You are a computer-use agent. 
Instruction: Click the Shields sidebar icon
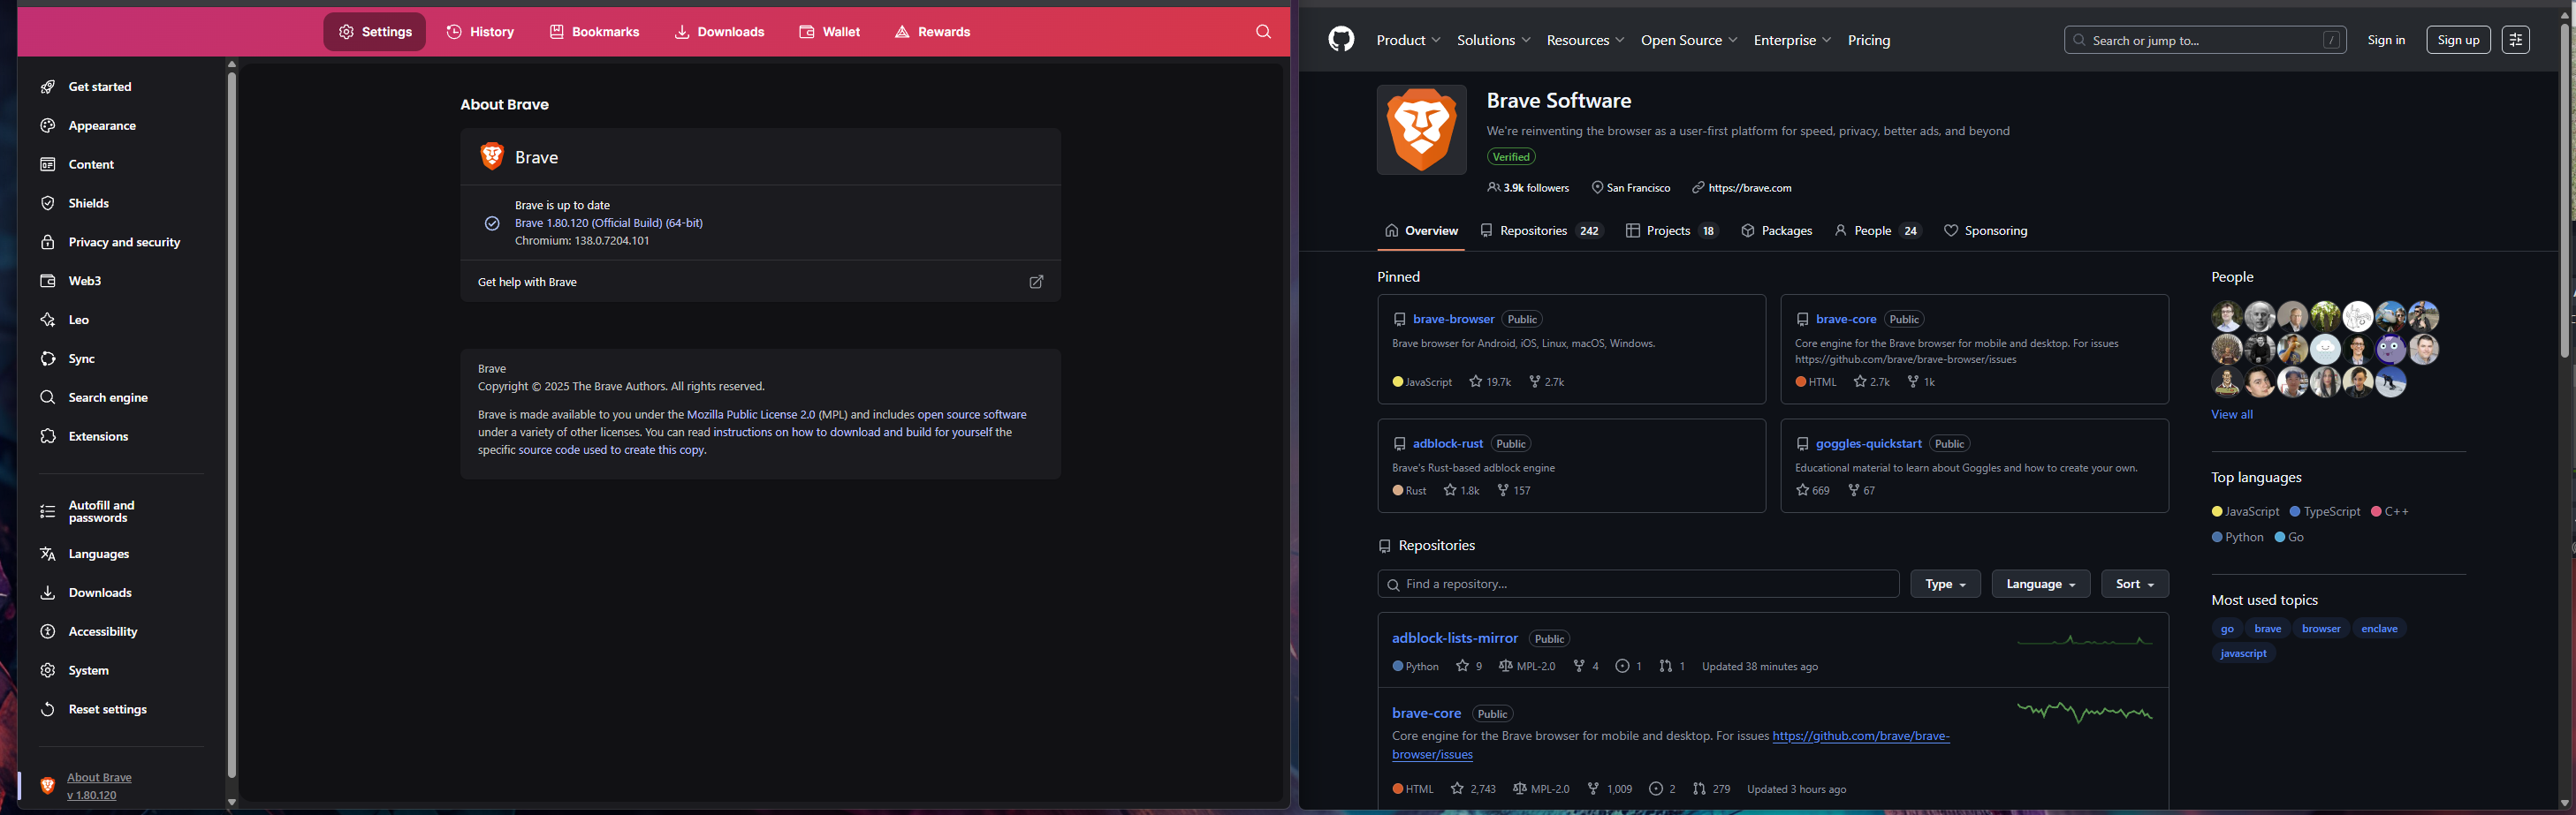point(47,204)
